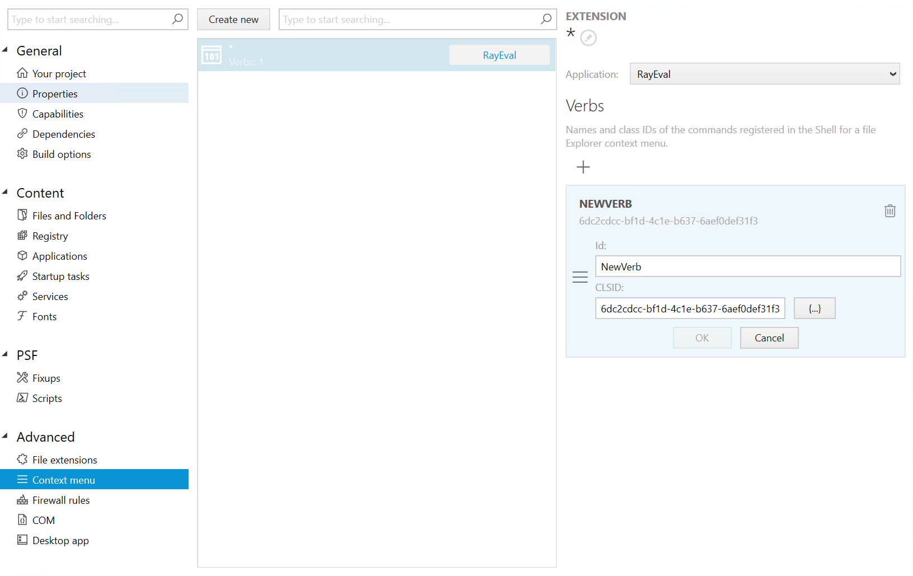Screen dimensions: 913x576
Task: Click the Firewall rules icon
Action: [22, 500]
